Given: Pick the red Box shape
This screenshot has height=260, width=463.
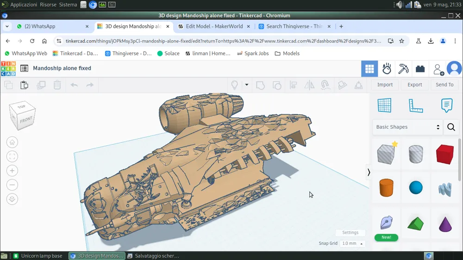Looking at the screenshot, I should coord(444,154).
